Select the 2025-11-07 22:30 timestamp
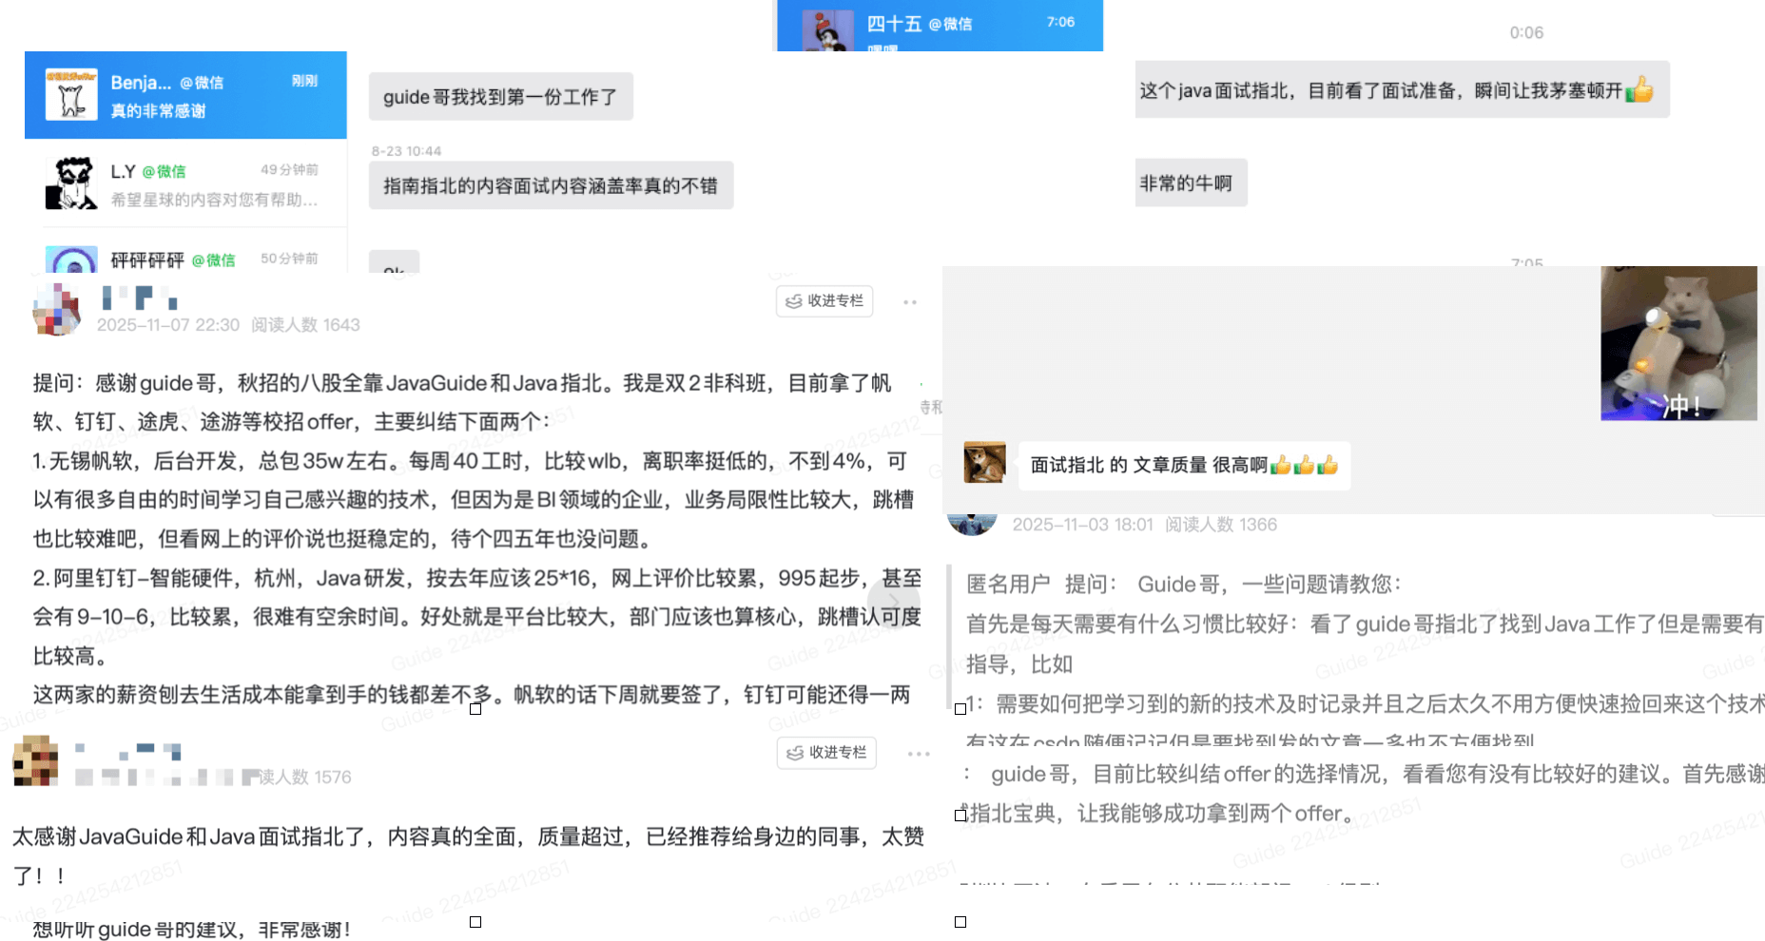Screen dimensions: 1765x941 168,324
